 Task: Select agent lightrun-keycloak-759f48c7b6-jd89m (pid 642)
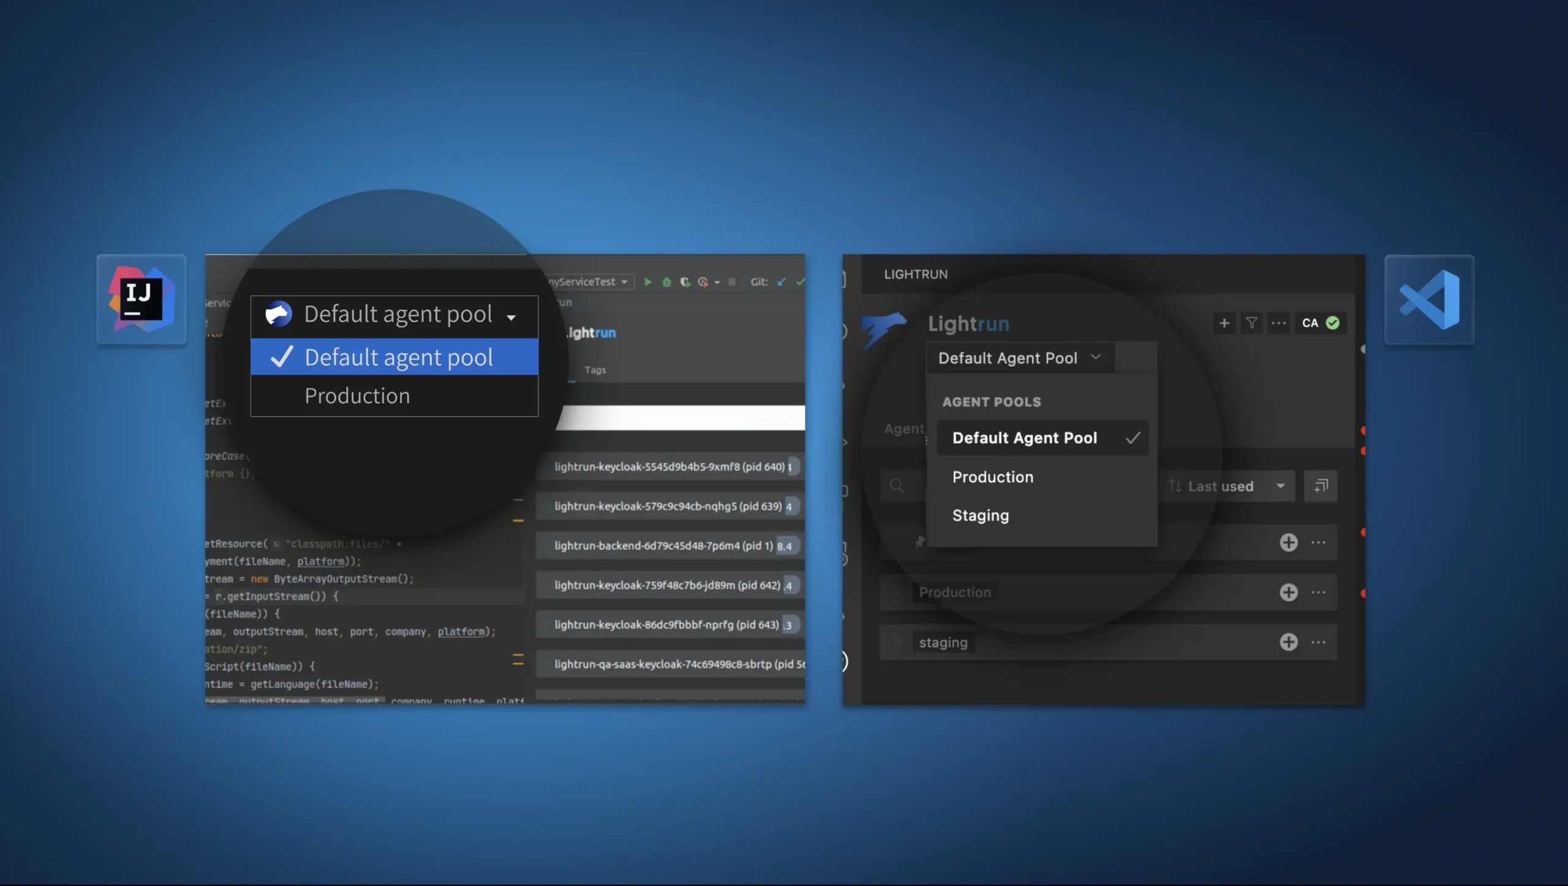coord(670,585)
